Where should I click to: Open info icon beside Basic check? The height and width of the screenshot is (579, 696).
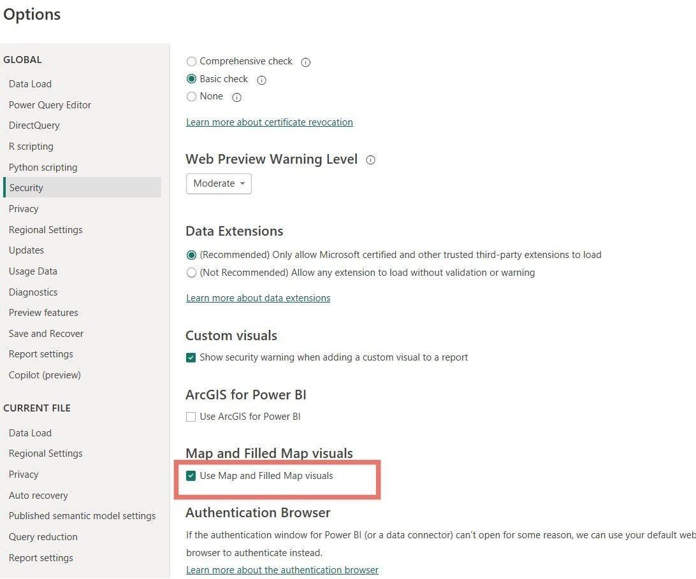tap(262, 80)
